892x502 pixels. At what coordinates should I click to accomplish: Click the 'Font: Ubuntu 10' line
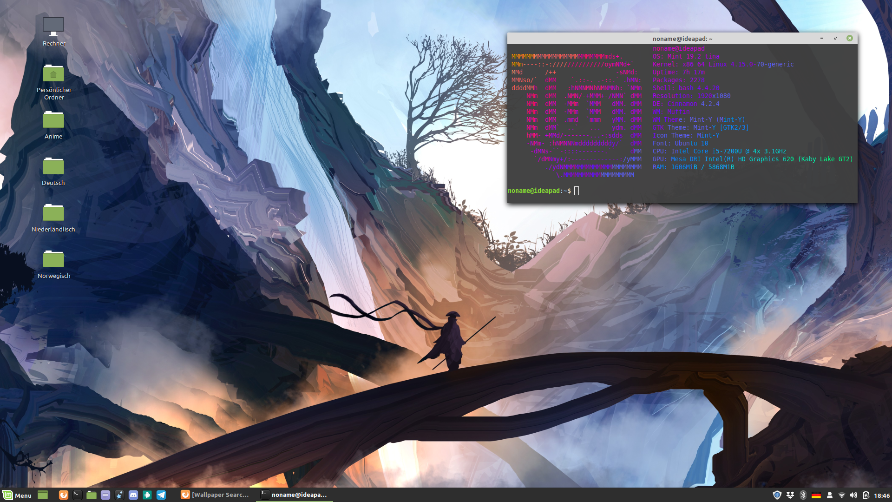[681, 143]
